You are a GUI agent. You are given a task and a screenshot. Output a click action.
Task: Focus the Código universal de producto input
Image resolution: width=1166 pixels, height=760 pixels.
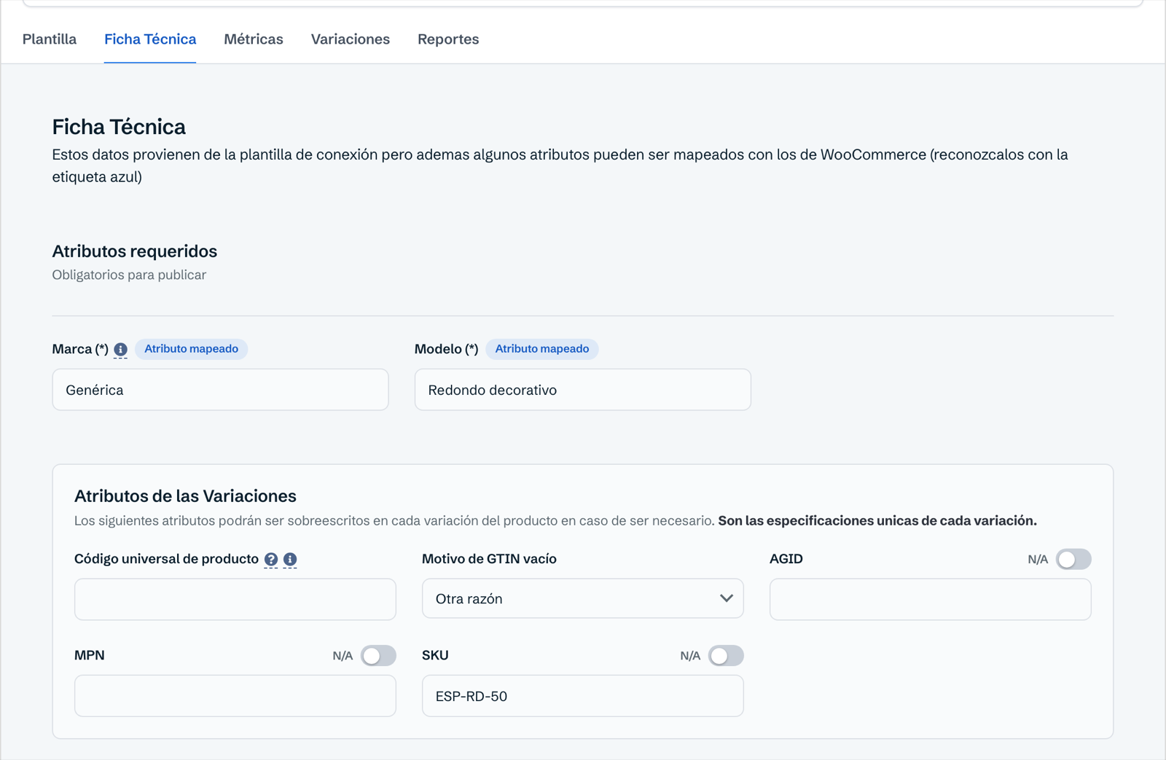click(x=235, y=600)
